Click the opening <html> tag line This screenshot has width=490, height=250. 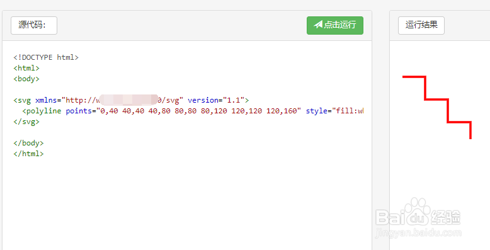(x=26, y=68)
